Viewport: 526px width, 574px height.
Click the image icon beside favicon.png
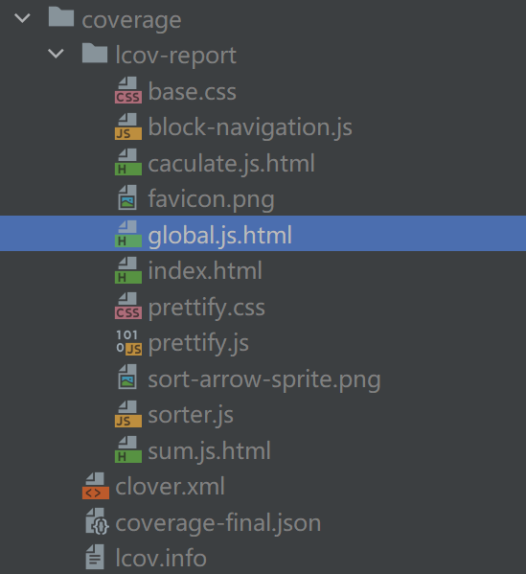point(127,197)
